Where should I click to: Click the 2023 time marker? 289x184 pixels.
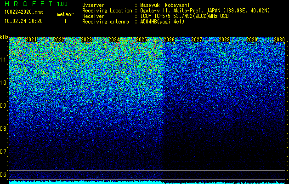point(86,40)
